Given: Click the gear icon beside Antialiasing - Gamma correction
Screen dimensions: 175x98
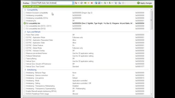Looking at the screenshot, I should tap(25, 75).
